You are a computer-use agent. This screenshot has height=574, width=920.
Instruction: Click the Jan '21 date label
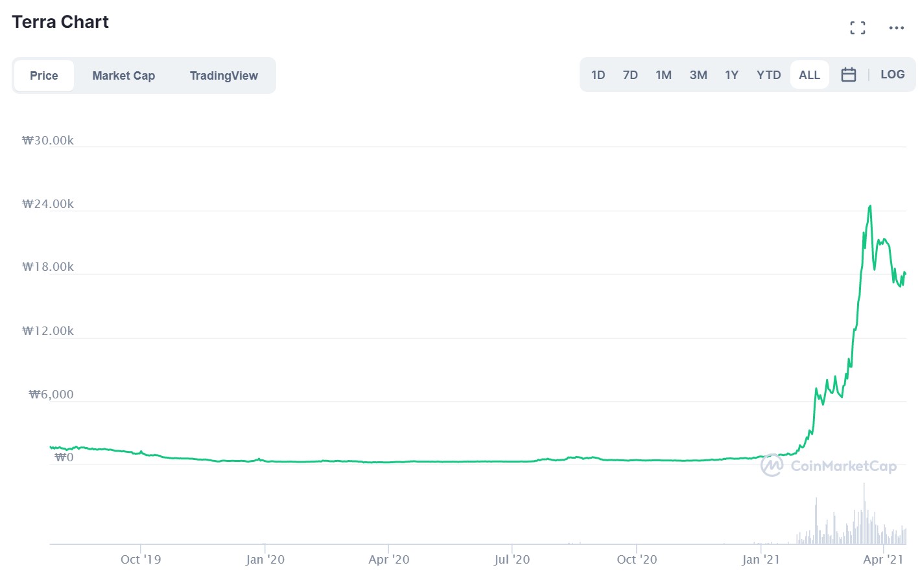point(761,559)
